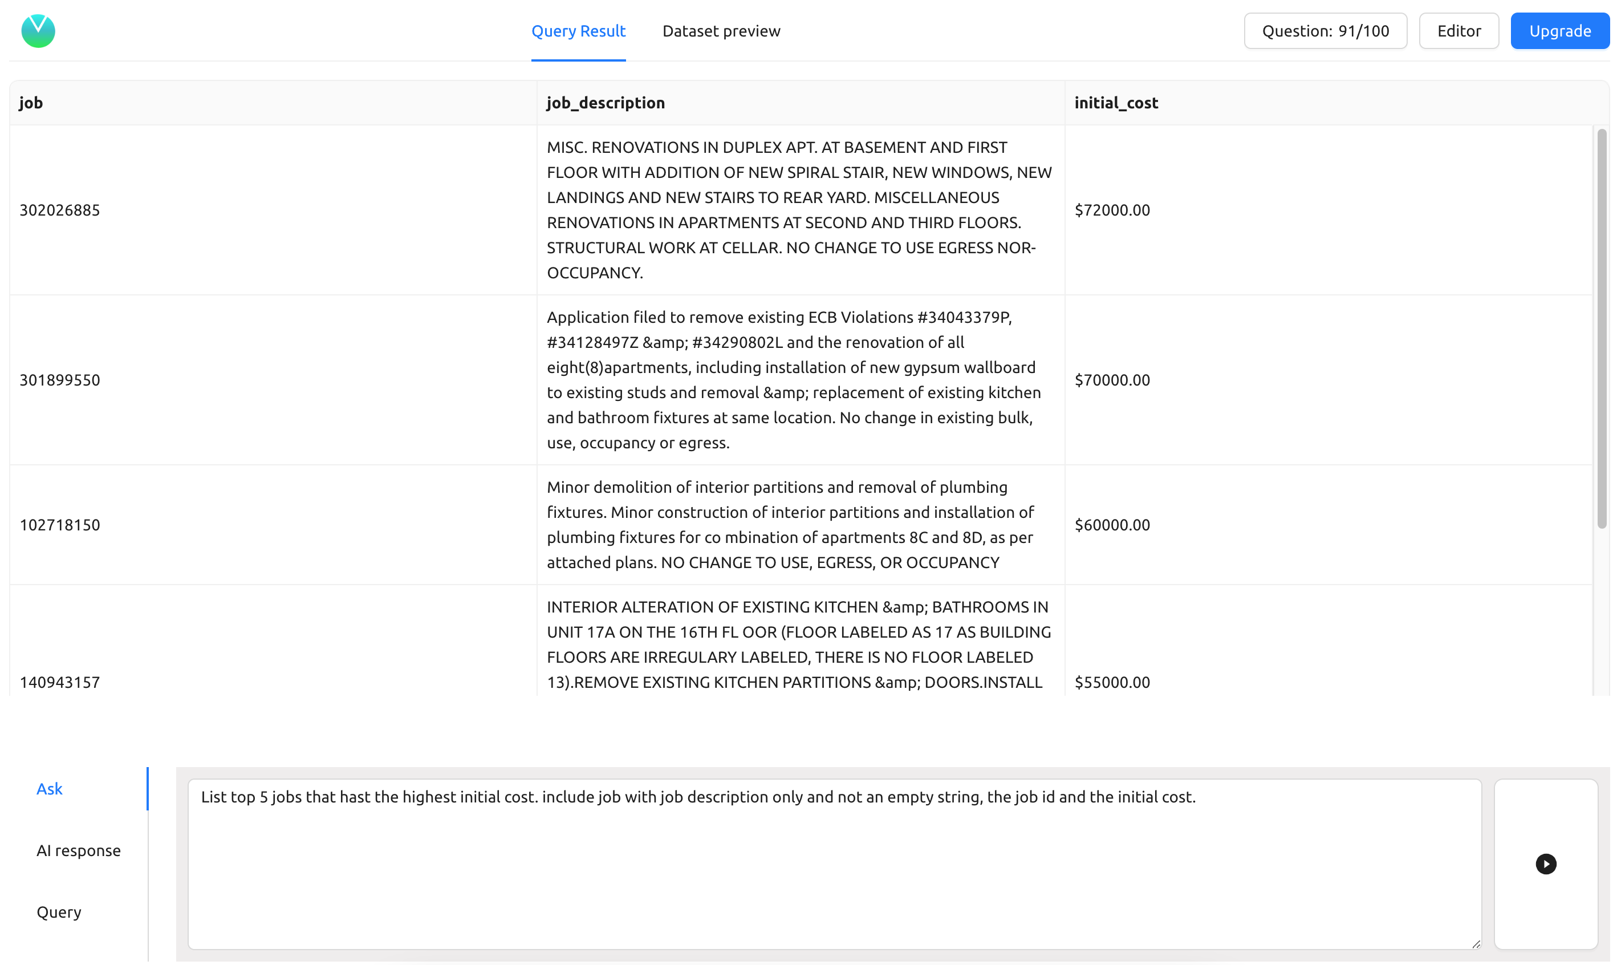Screen dimensions: 1617x965
Task: Open the Editor button
Action: pos(1458,31)
